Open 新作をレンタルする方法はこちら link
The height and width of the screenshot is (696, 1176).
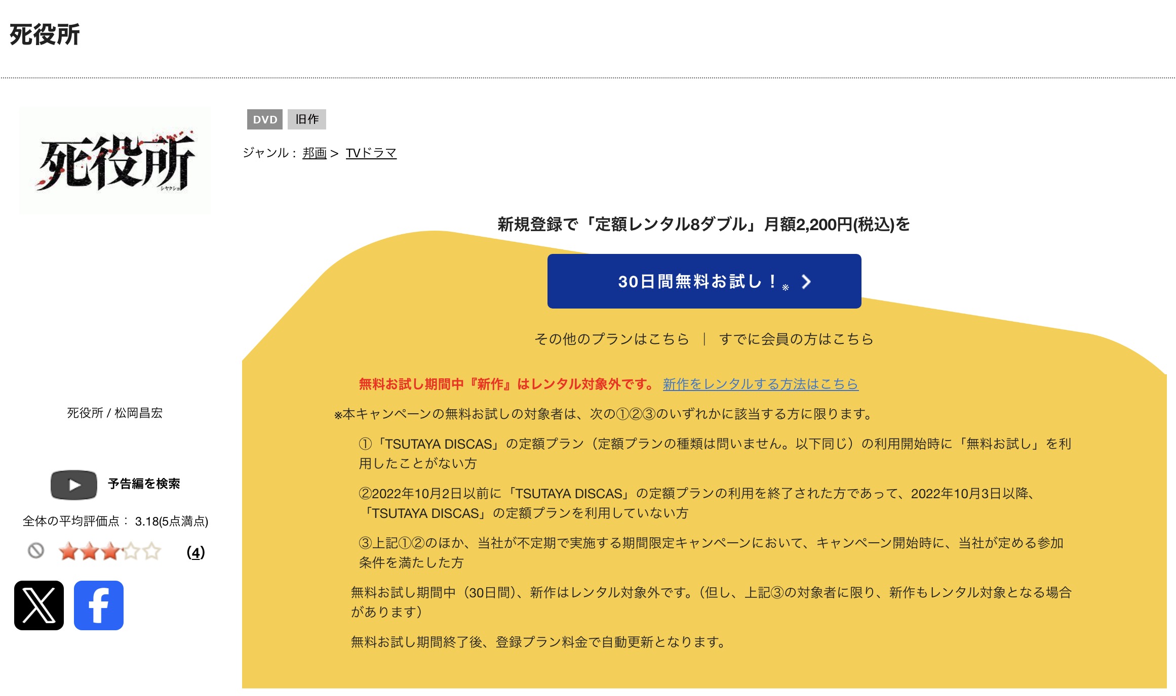pyautogui.click(x=760, y=384)
